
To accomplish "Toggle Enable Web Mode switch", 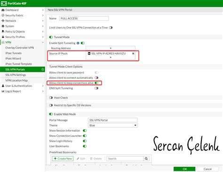I will pyautogui.click(x=51, y=114).
